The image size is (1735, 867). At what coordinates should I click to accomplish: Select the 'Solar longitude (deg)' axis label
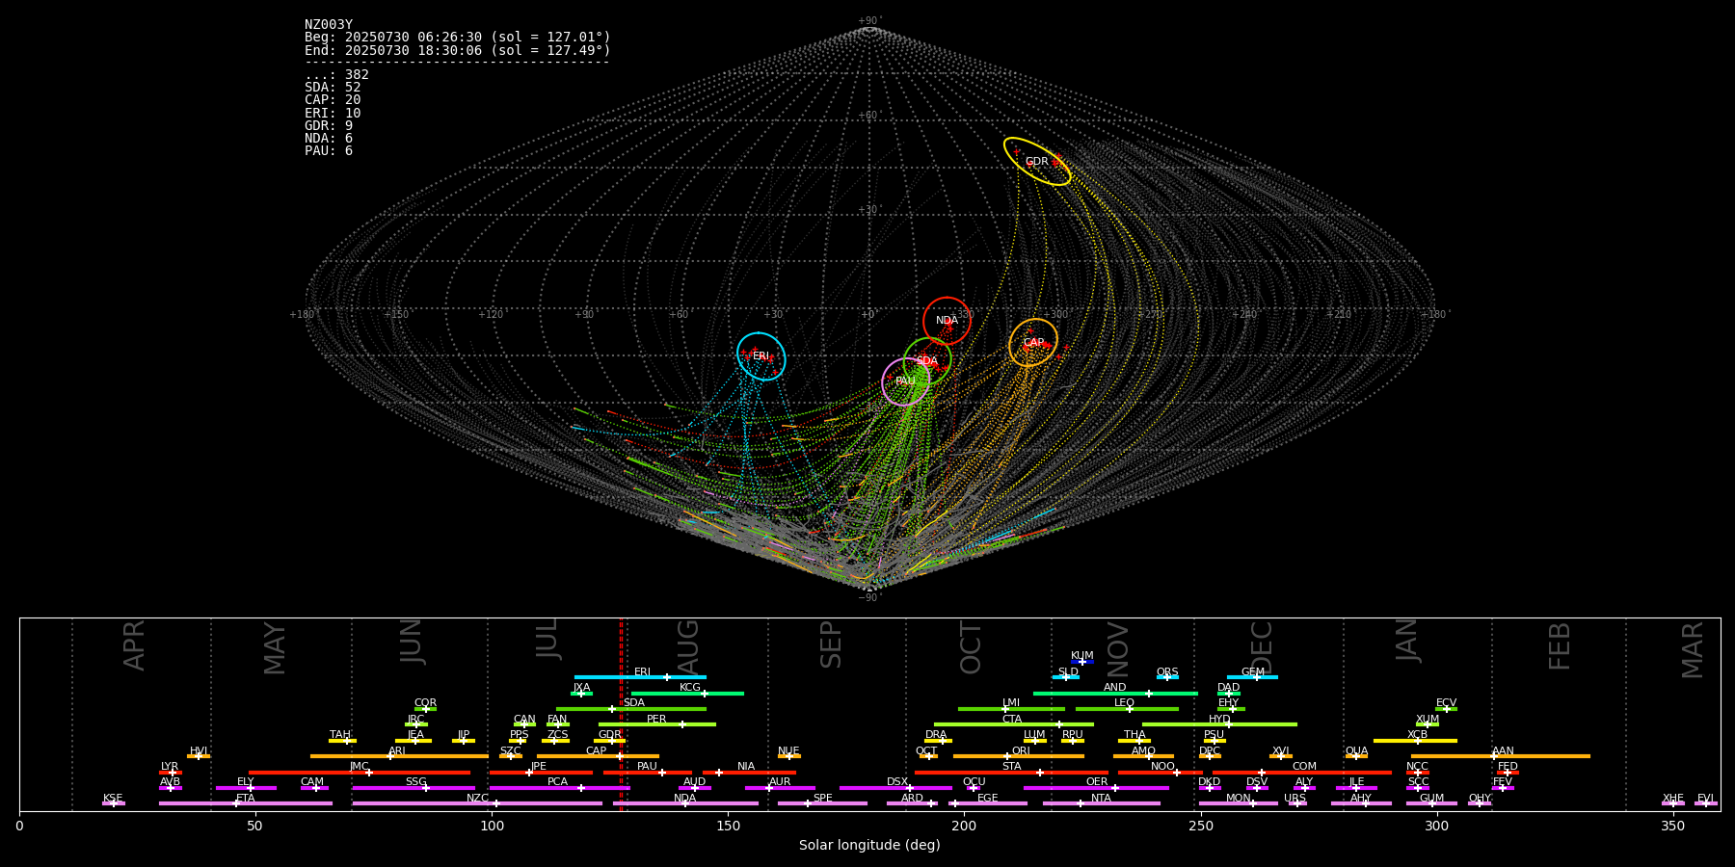869,846
